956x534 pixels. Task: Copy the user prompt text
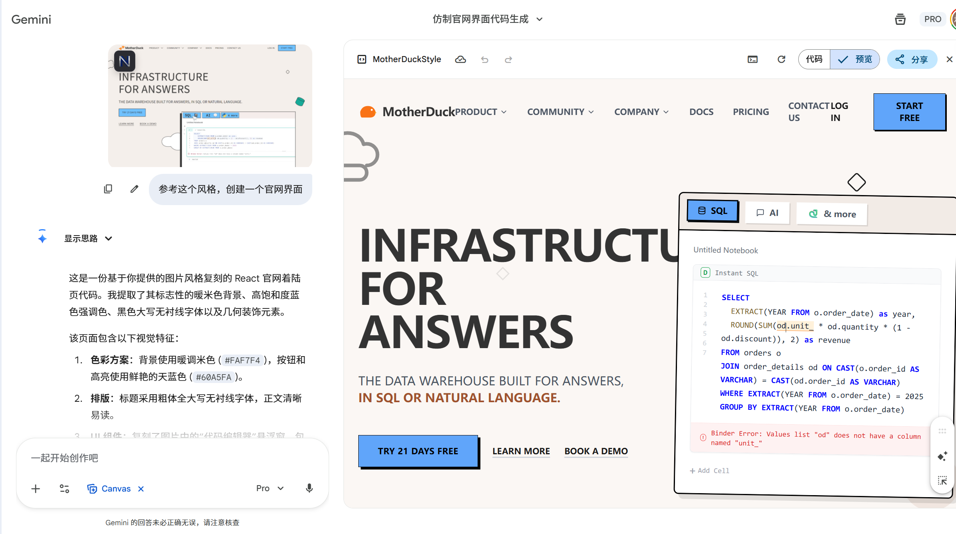pos(108,189)
